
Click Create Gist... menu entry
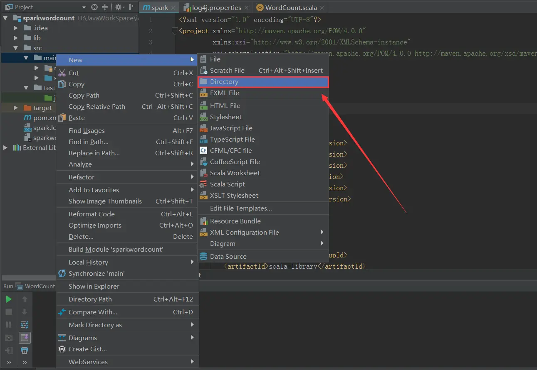coord(127,349)
